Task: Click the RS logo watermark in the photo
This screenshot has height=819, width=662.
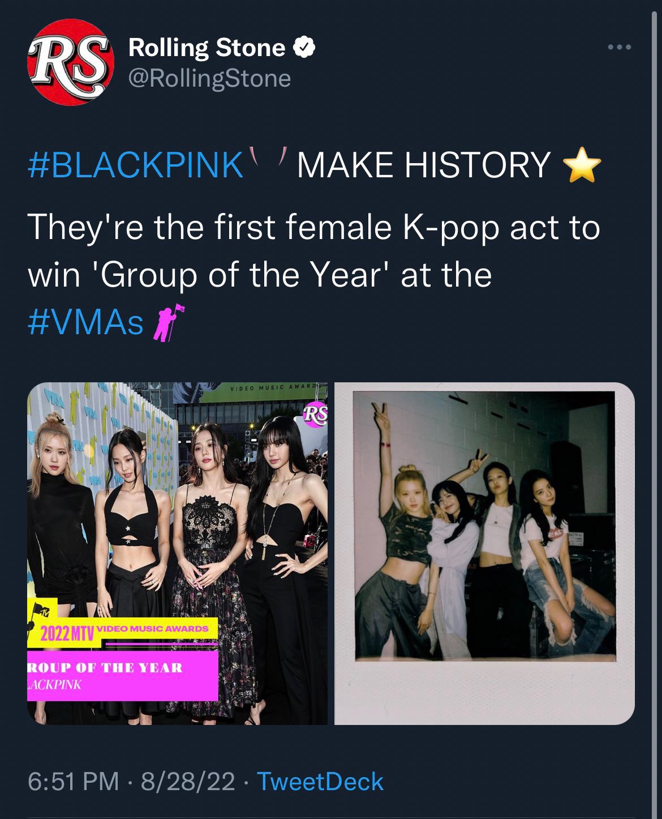Action: click(x=315, y=413)
